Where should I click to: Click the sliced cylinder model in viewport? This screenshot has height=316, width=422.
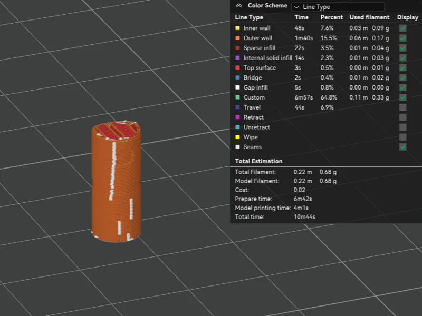click(116, 181)
